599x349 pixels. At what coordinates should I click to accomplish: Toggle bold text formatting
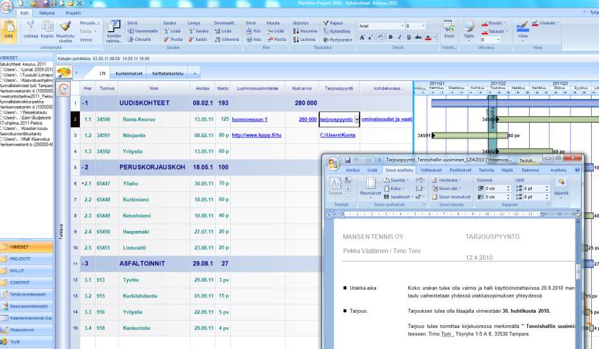(x=391, y=38)
